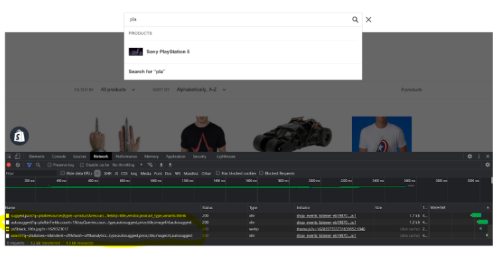Click the import HAR upload arrow icon

(161, 165)
